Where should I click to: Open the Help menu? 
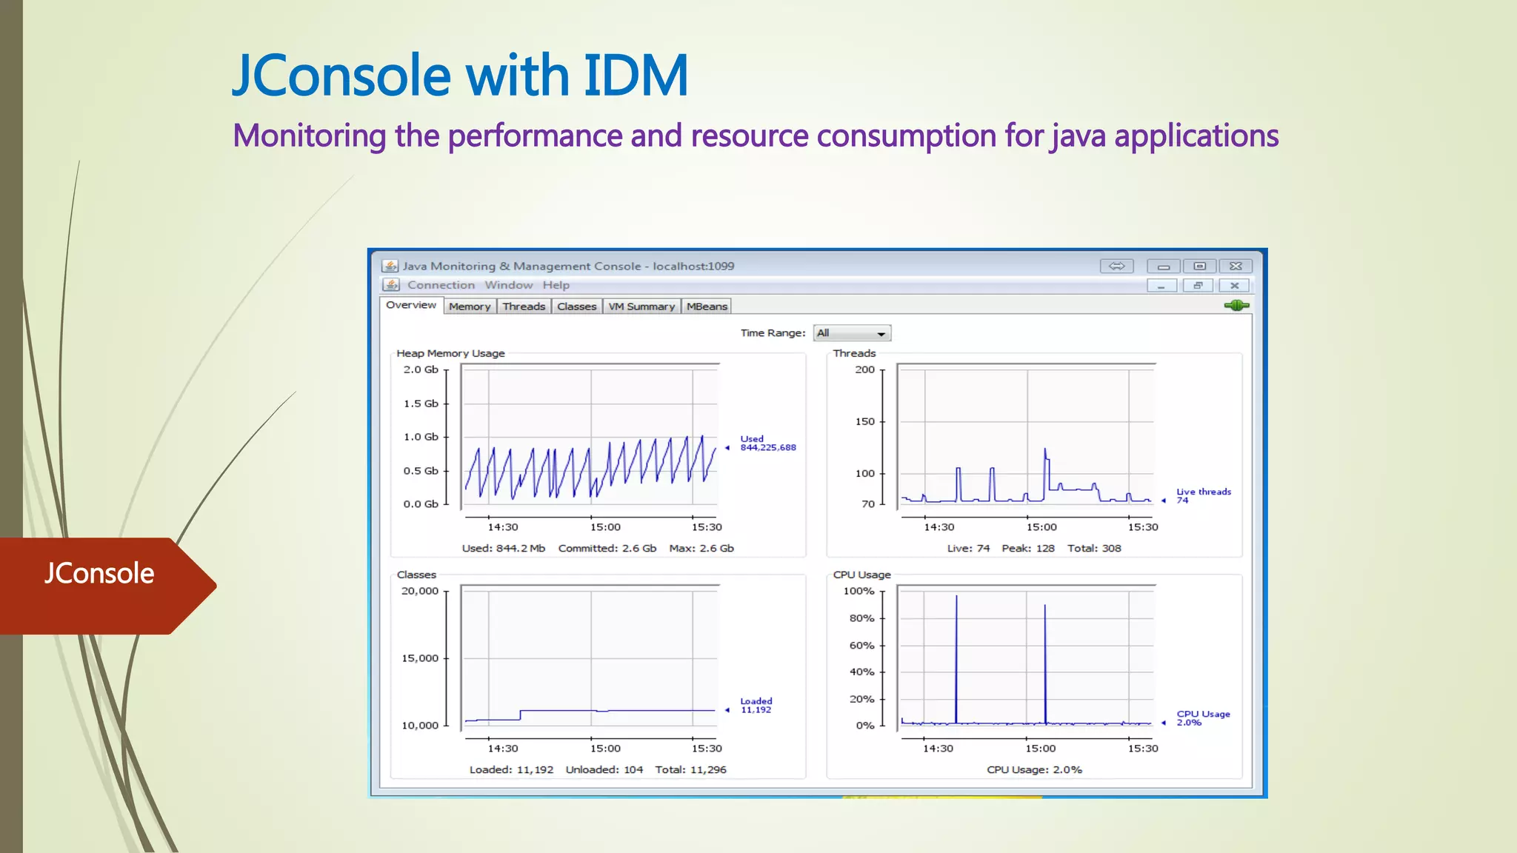[x=556, y=285]
